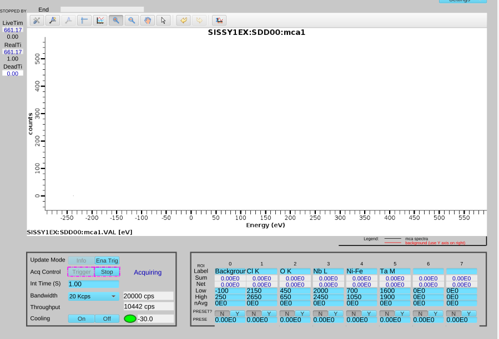Click the empty End field at top
The width and height of the screenshot is (499, 339).
pyautogui.click(x=102, y=9)
